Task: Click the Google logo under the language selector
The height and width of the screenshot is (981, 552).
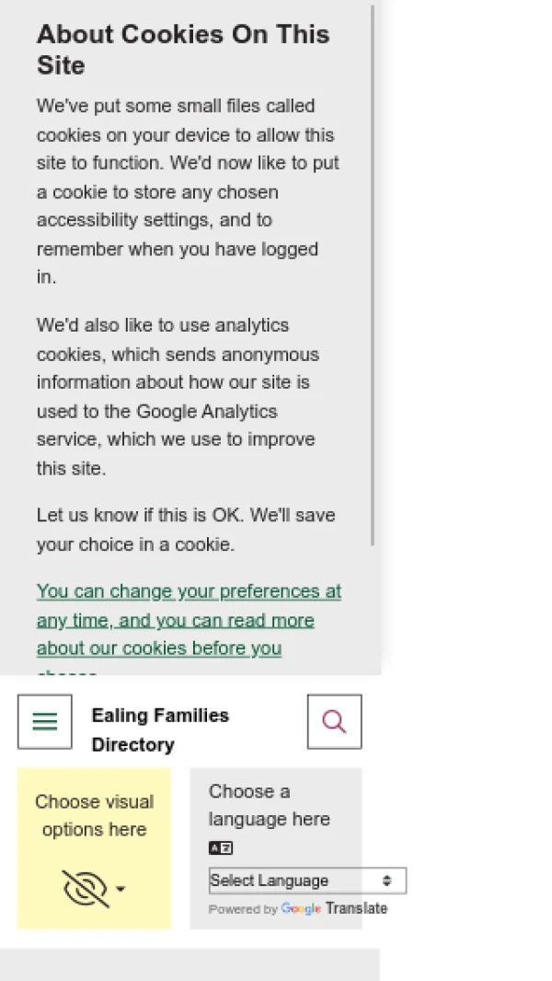Action: [x=301, y=909]
